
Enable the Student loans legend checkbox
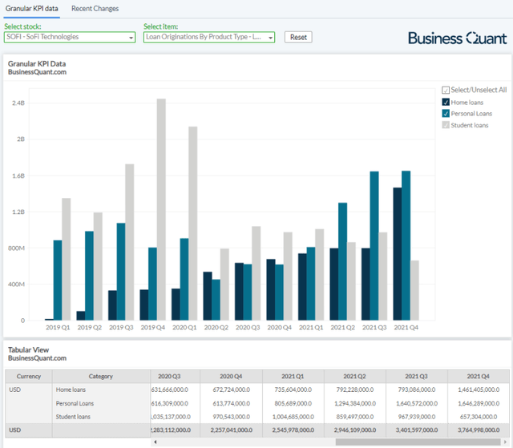coord(446,125)
